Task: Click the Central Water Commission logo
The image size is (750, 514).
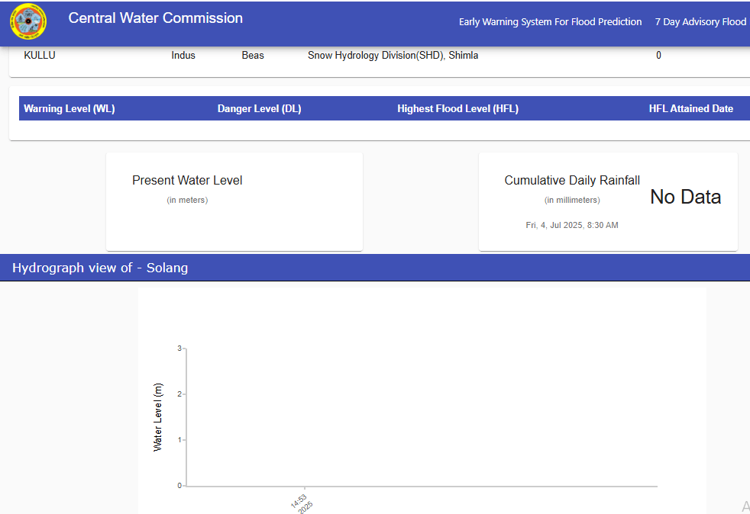Action: pos(28,23)
